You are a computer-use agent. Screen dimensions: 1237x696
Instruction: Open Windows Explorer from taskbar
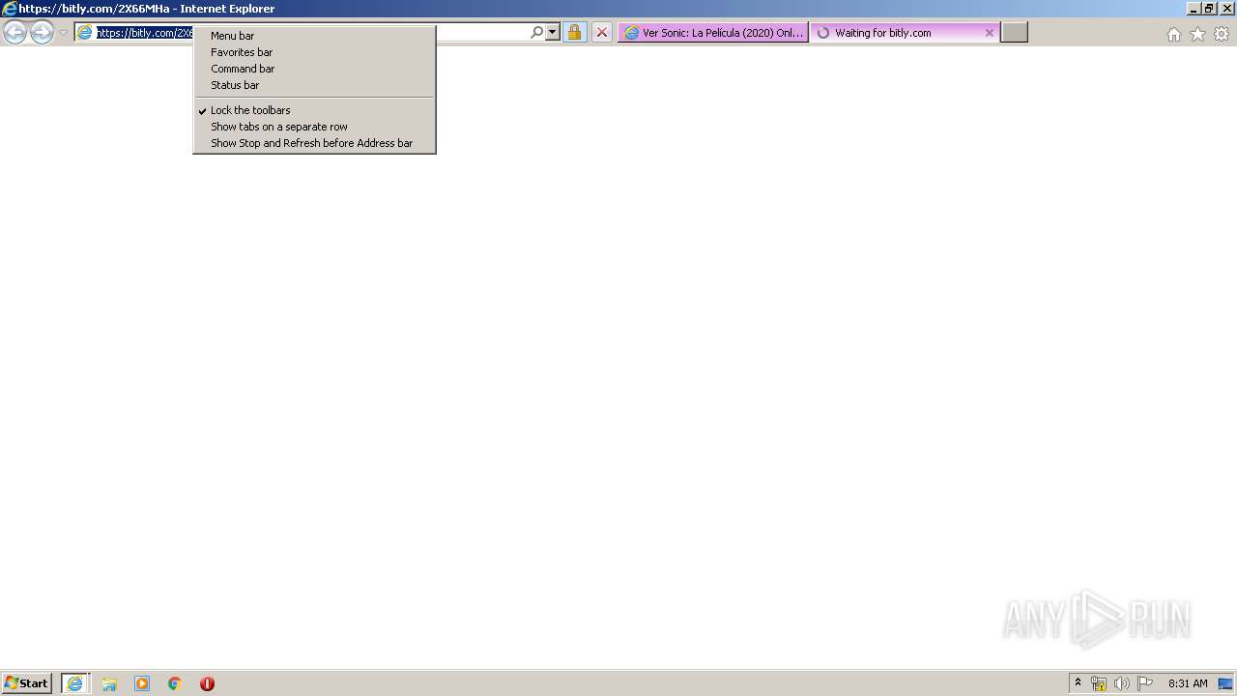pyautogui.click(x=109, y=683)
